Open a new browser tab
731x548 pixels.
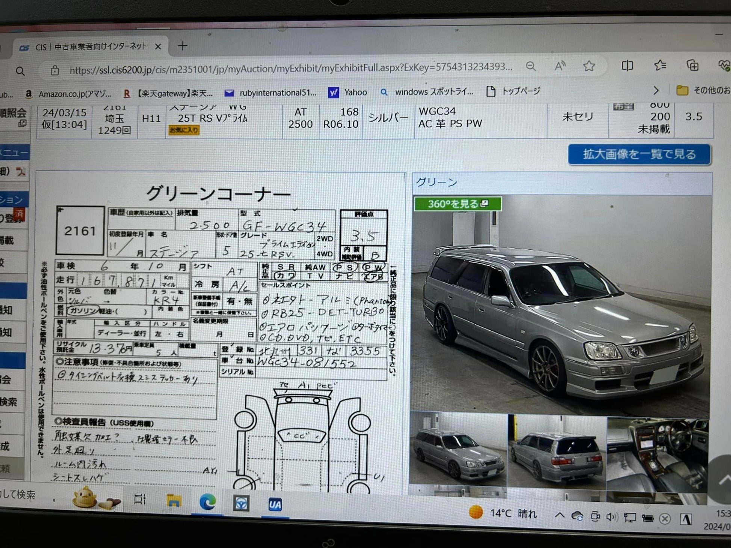pyautogui.click(x=183, y=46)
